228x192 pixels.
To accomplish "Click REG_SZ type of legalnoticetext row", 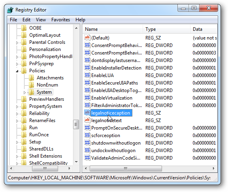I will [153, 120].
